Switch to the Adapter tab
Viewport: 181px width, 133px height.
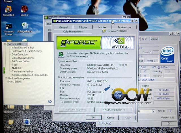click(x=83, y=27)
